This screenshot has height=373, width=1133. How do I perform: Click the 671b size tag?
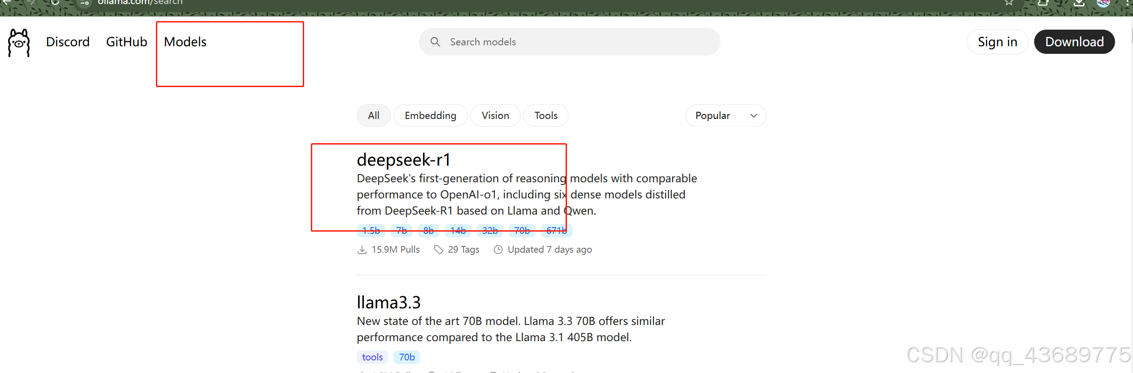tap(557, 230)
